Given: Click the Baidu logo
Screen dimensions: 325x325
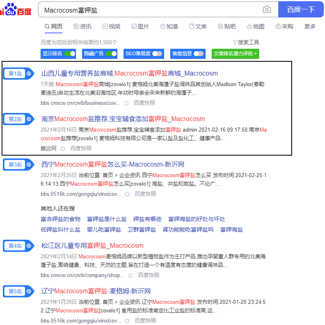Looking at the screenshot, I should tap(16, 9).
